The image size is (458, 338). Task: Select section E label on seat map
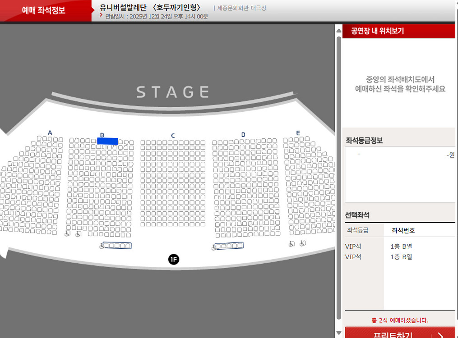click(x=298, y=133)
